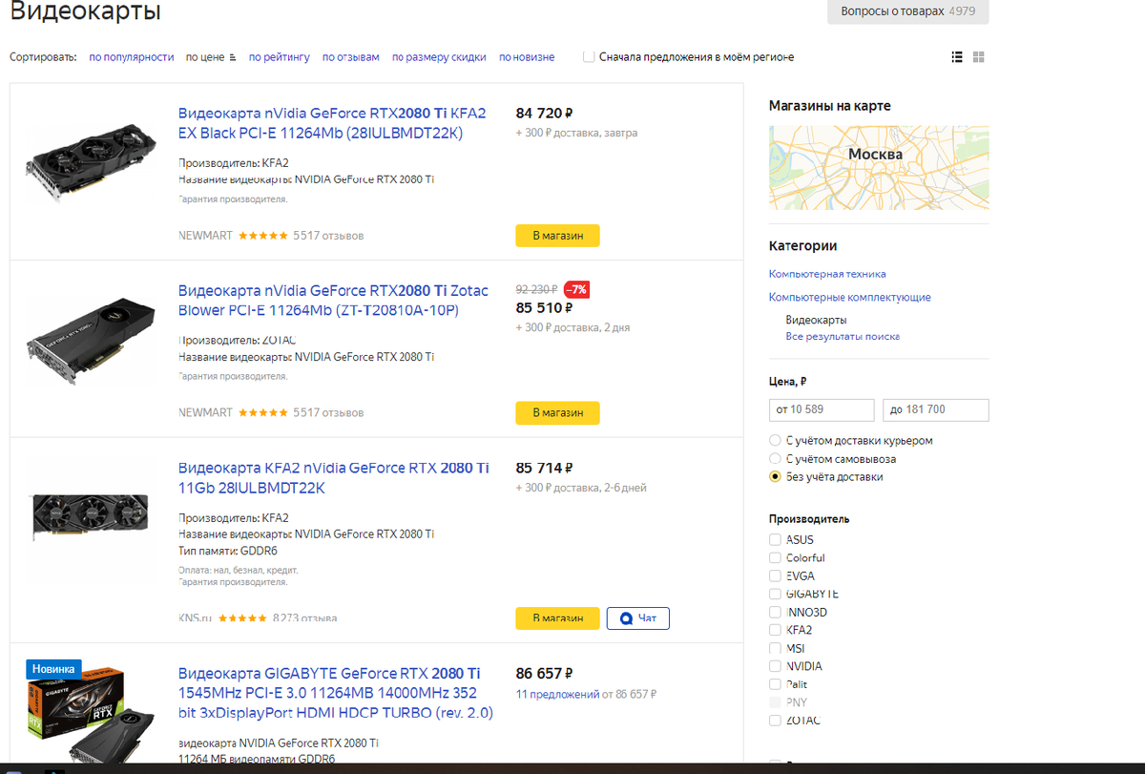Viewport: 1145px width, 774px height.
Task: Open 5517 отзывов for Zotac Blower offer
Action: [328, 413]
